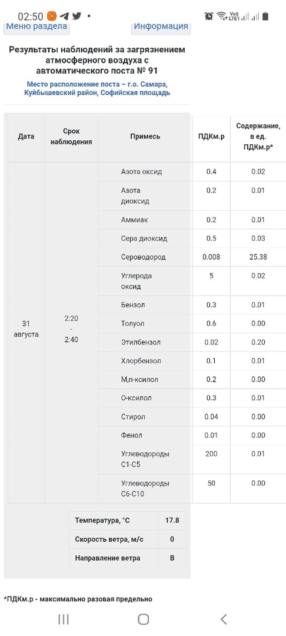Screen dimensions: 286x636
Task: Tap the alarm clock status icon
Action: [209, 16]
